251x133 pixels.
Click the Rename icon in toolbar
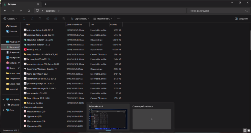tap(48, 19)
